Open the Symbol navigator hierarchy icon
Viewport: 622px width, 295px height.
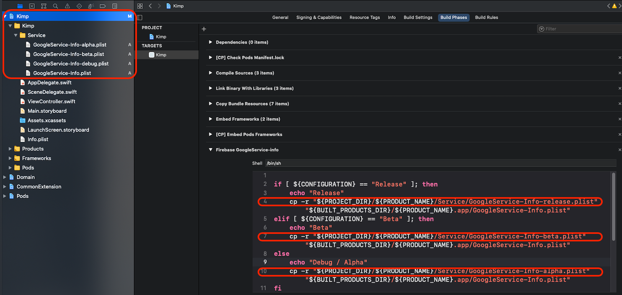coord(44,6)
